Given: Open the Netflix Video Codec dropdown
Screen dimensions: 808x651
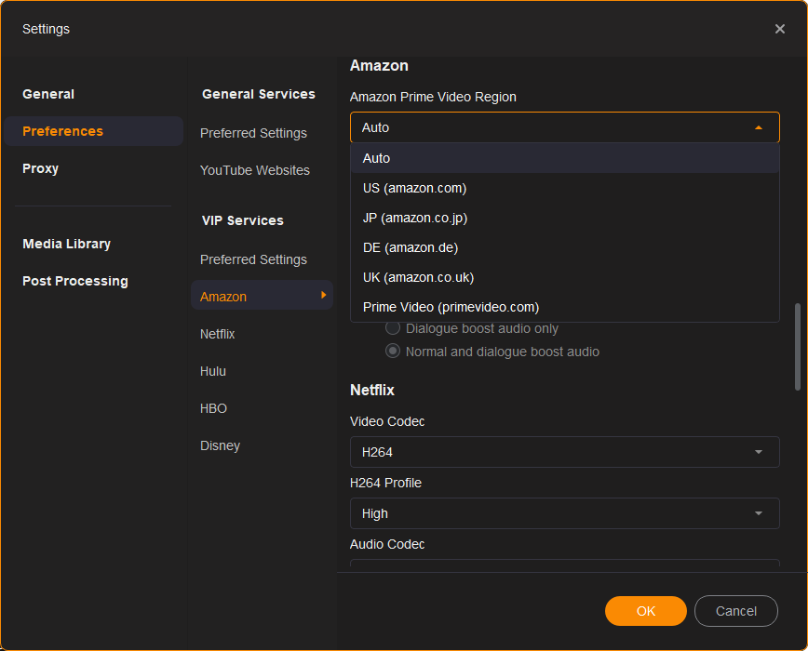Looking at the screenshot, I should 564,452.
